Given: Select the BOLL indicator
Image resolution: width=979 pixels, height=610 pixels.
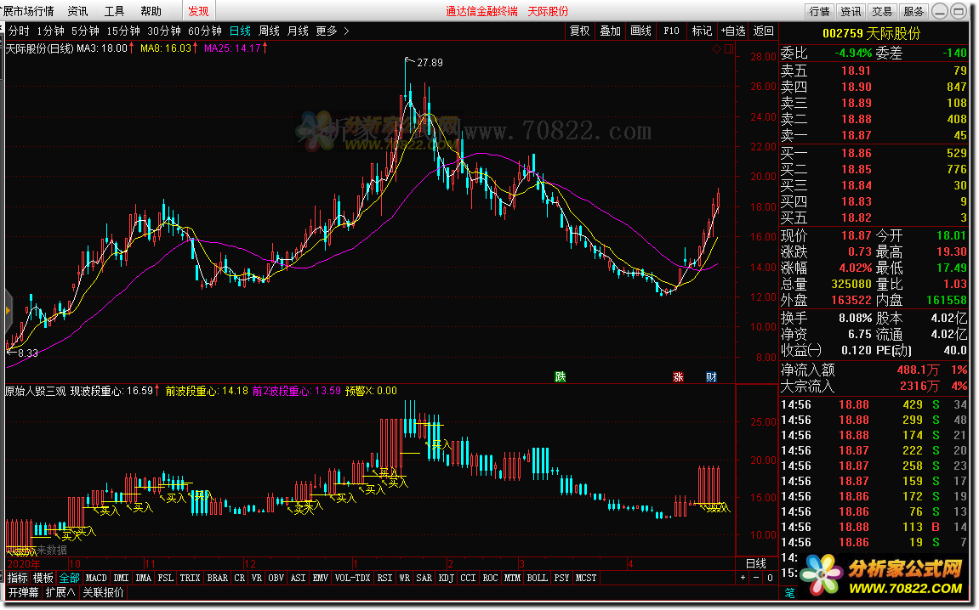Looking at the screenshot, I should click(x=537, y=579).
